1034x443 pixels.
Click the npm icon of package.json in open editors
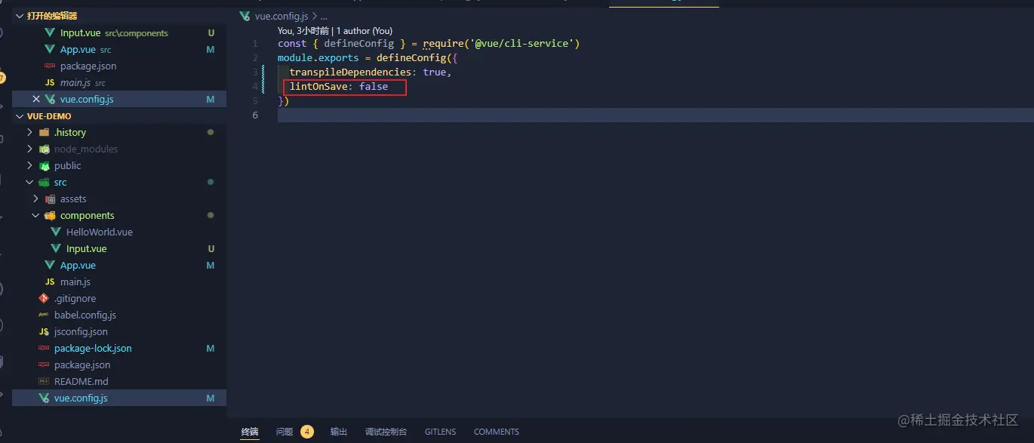click(50, 66)
